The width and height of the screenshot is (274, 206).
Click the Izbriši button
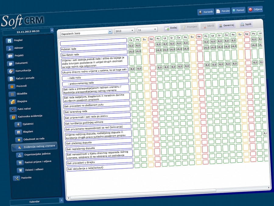click(x=208, y=26)
